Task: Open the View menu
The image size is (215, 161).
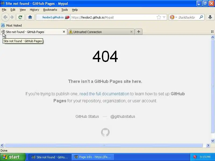Action: [23, 10]
